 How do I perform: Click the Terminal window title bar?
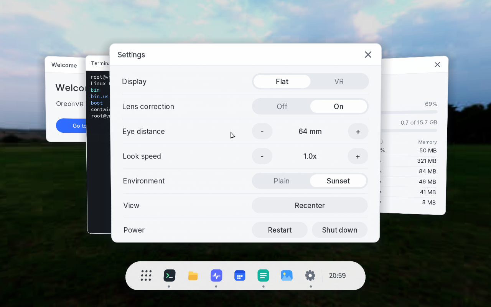98,63
